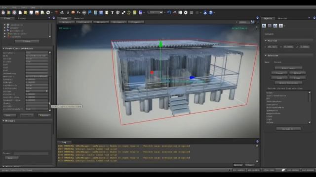Switch to the Objects tab

click(268, 18)
